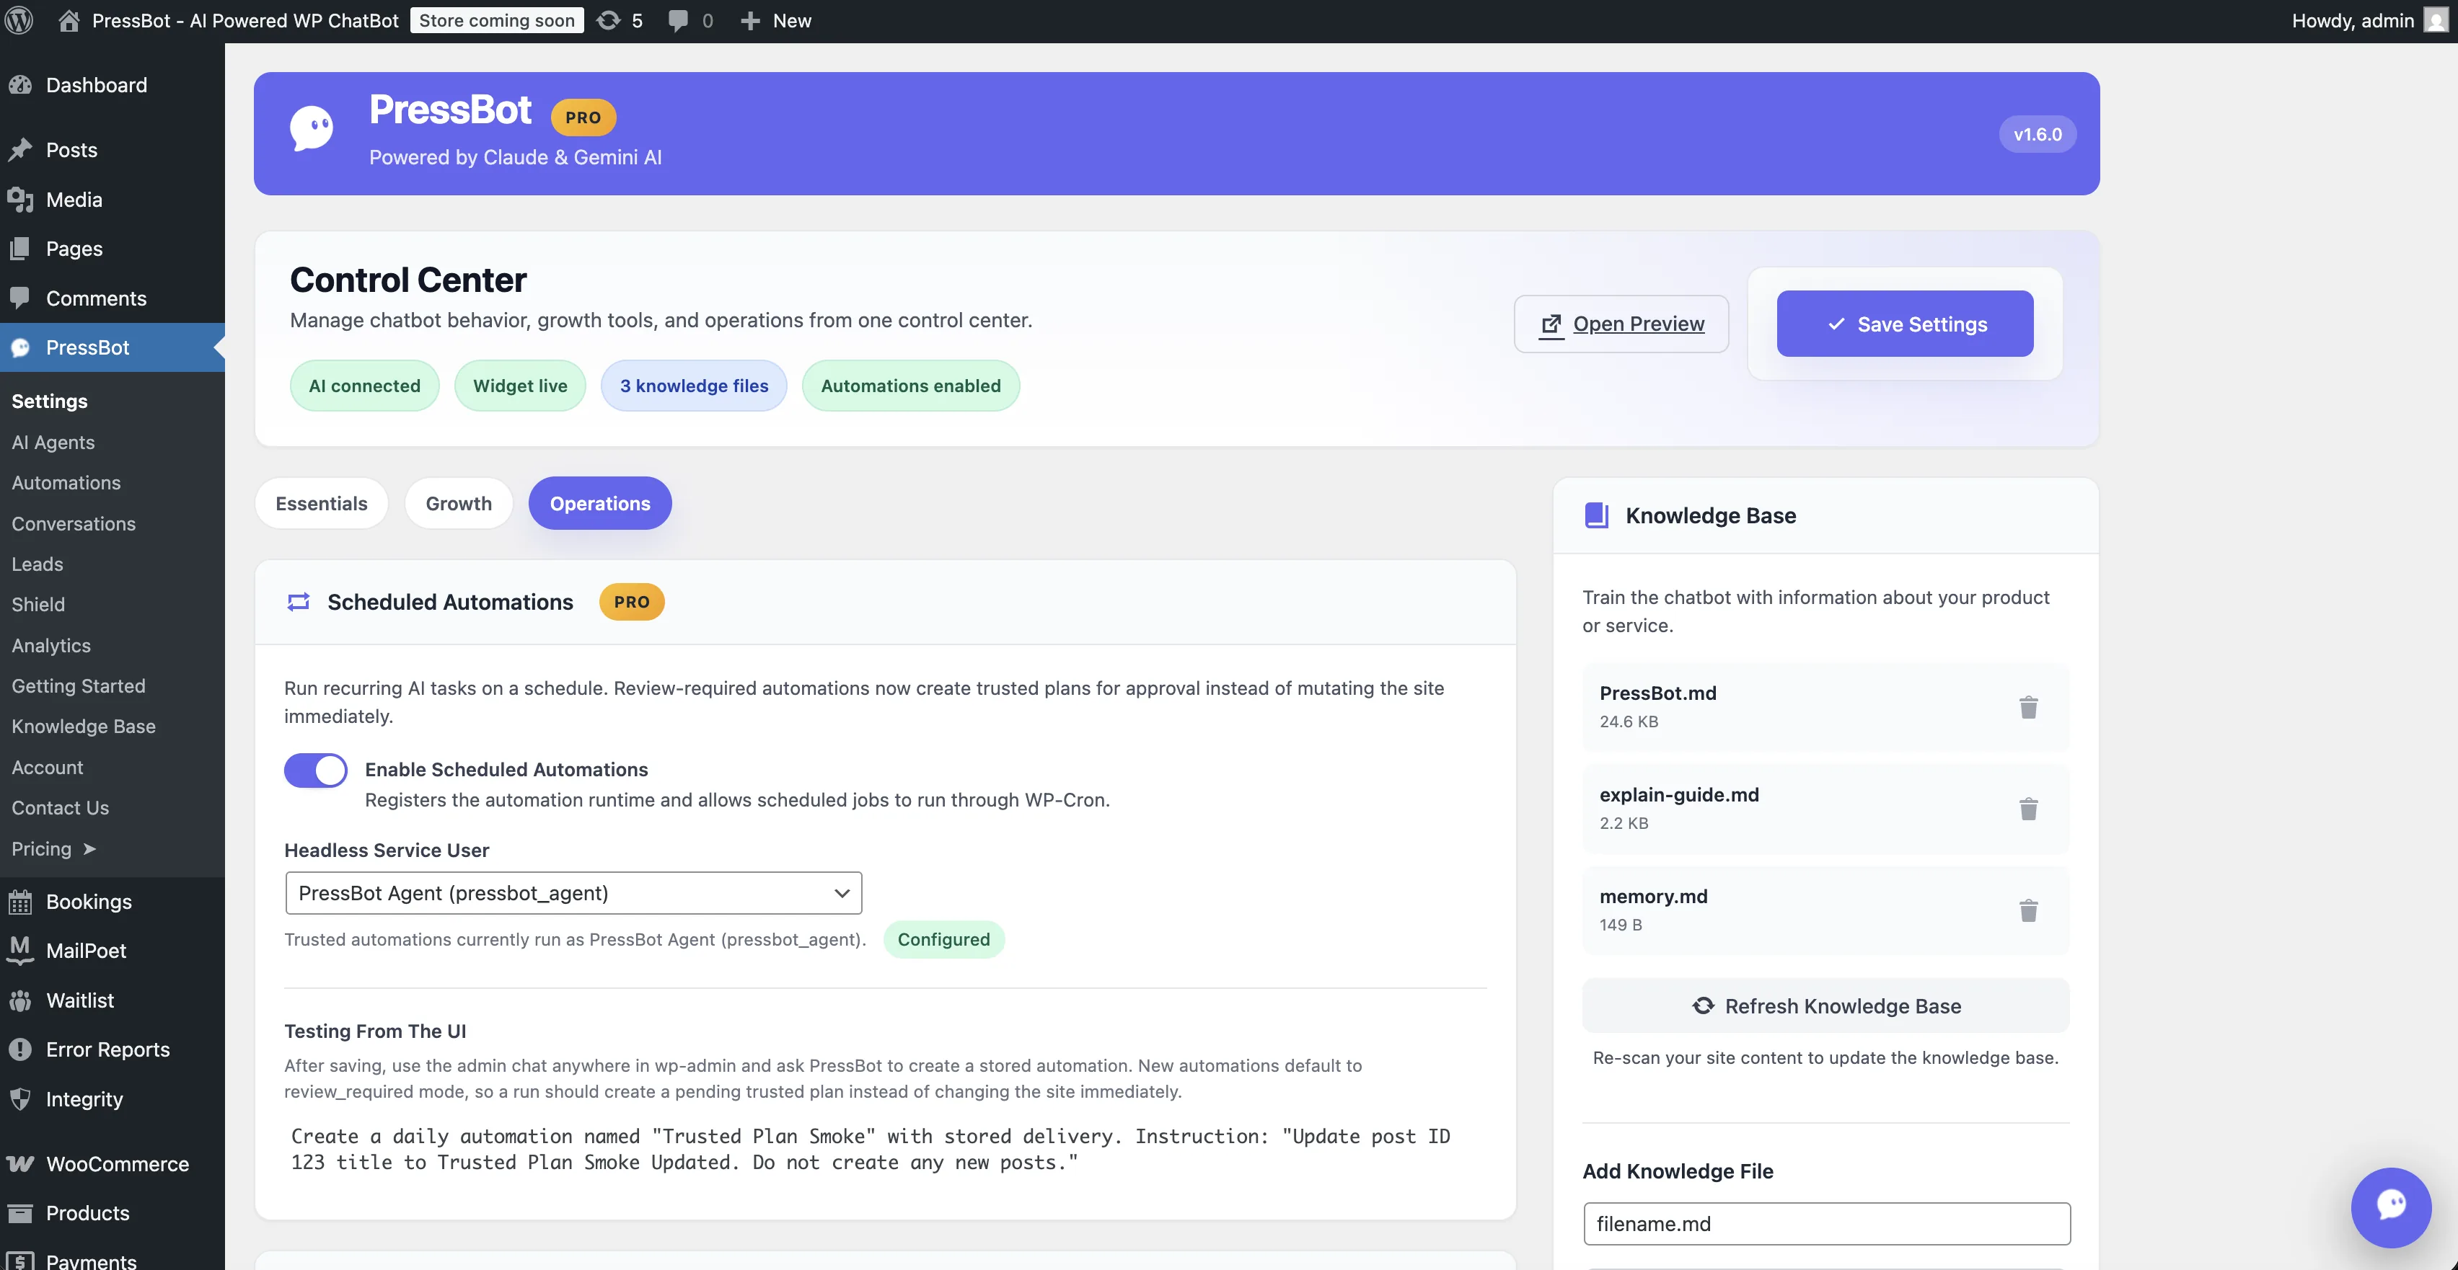Click Knowledge Base book icon
Image resolution: width=2458 pixels, height=1270 pixels.
[x=1596, y=516]
